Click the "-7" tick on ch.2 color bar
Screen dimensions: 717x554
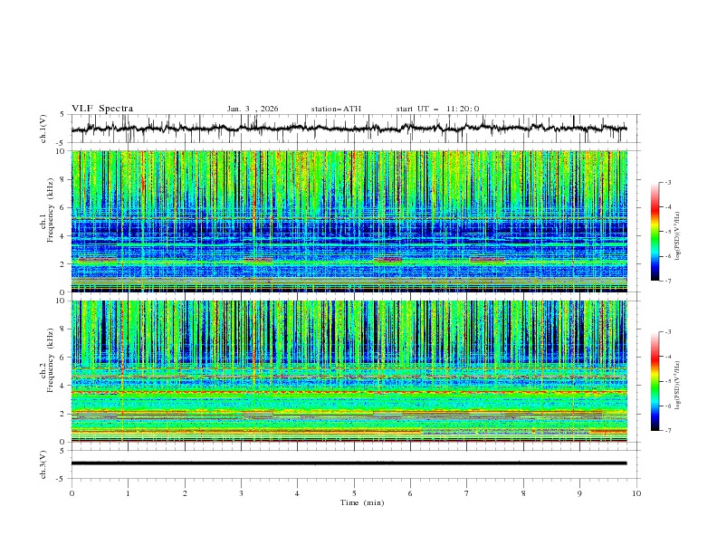667,430
